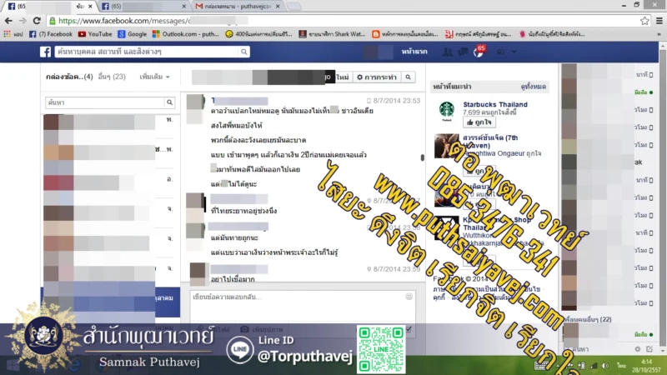
Task: Reload the page with the refresh icon
Action: pyautogui.click(x=37, y=20)
